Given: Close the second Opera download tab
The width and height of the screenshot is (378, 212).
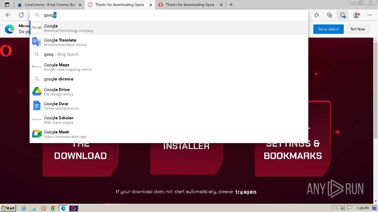Looking at the screenshot, I should pyautogui.click(x=221, y=5).
